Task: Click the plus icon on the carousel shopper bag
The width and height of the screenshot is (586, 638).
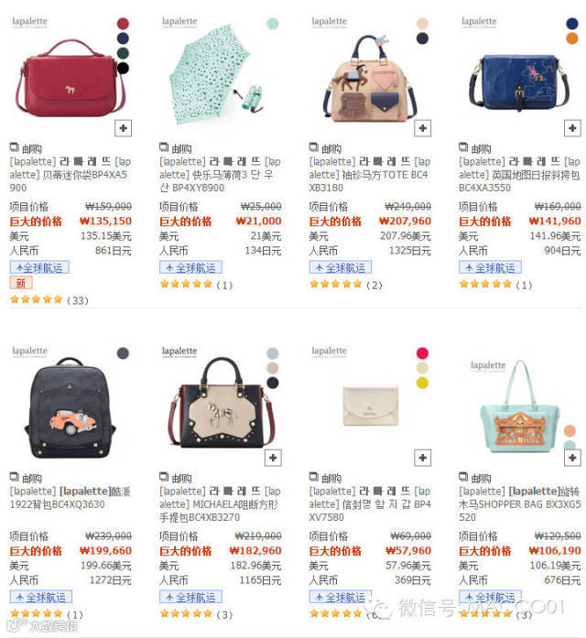Action: click(x=572, y=458)
